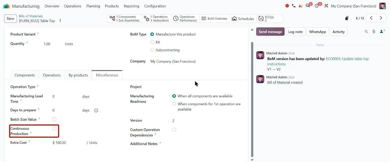Open the messages icon with badge 6

[x=308, y=6]
